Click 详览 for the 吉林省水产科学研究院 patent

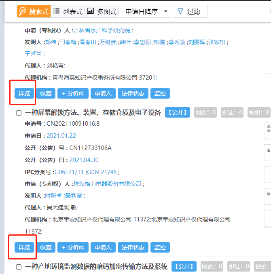pos(24,93)
